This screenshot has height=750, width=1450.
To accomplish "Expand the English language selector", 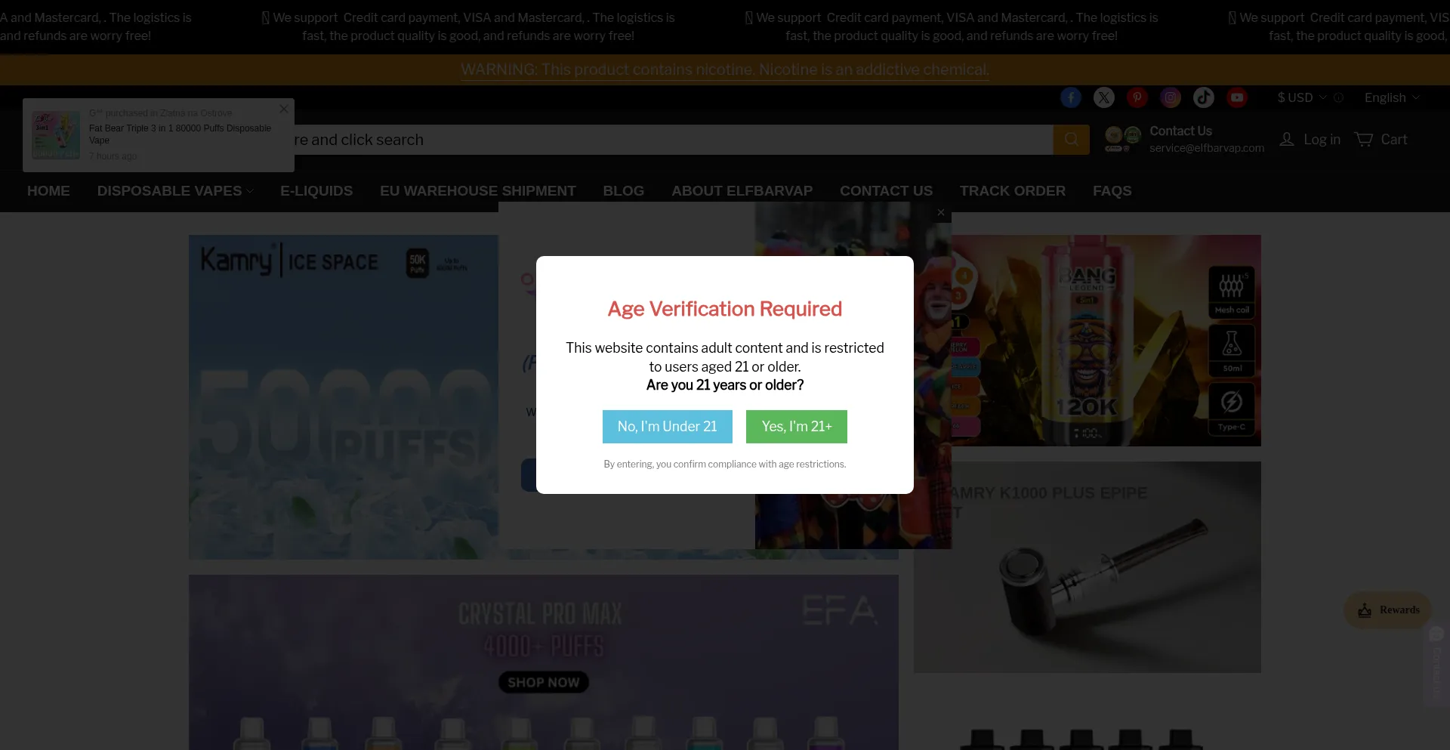I will click(1391, 98).
